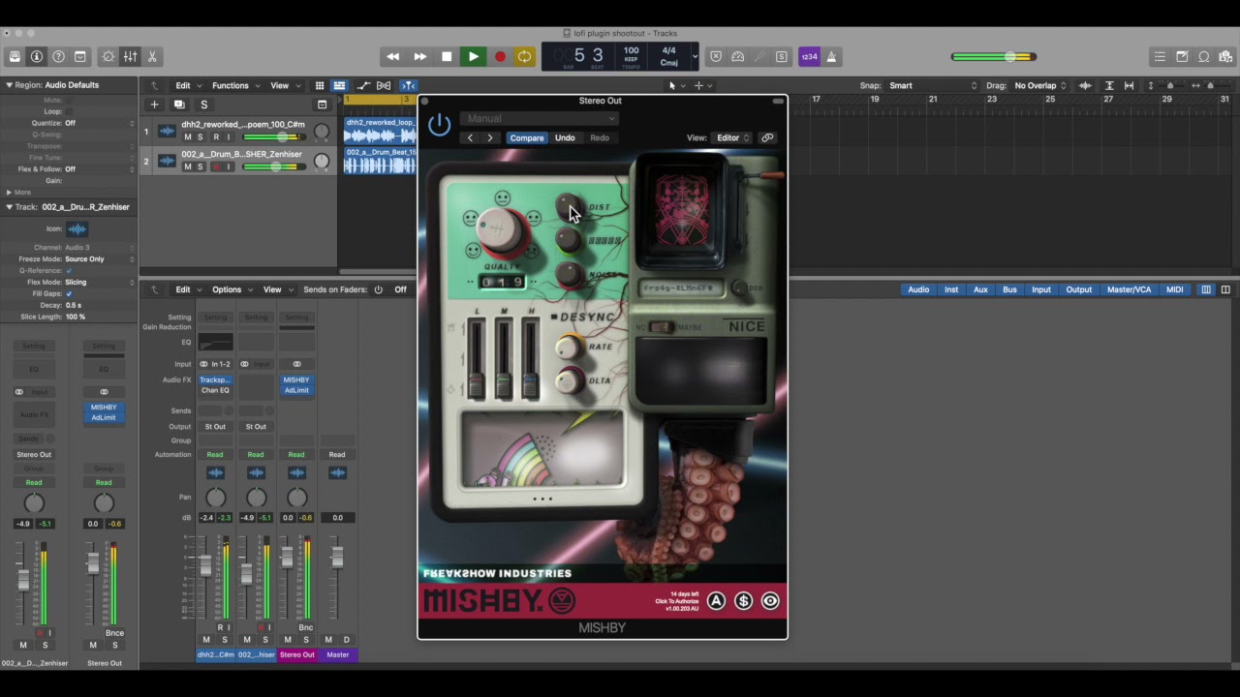This screenshot has height=697, width=1240.
Task: Select the Master/VCA mixer filter tab
Action: pos(1129,289)
